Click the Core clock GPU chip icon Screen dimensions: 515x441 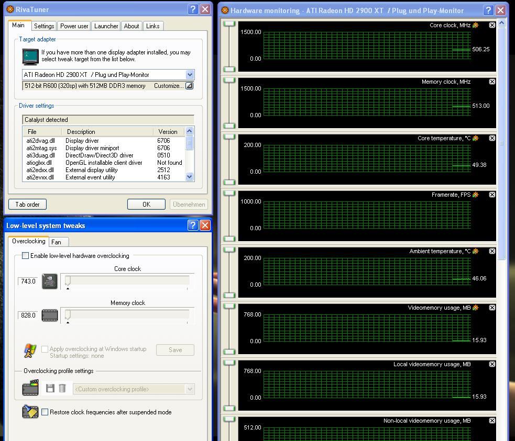click(50, 281)
